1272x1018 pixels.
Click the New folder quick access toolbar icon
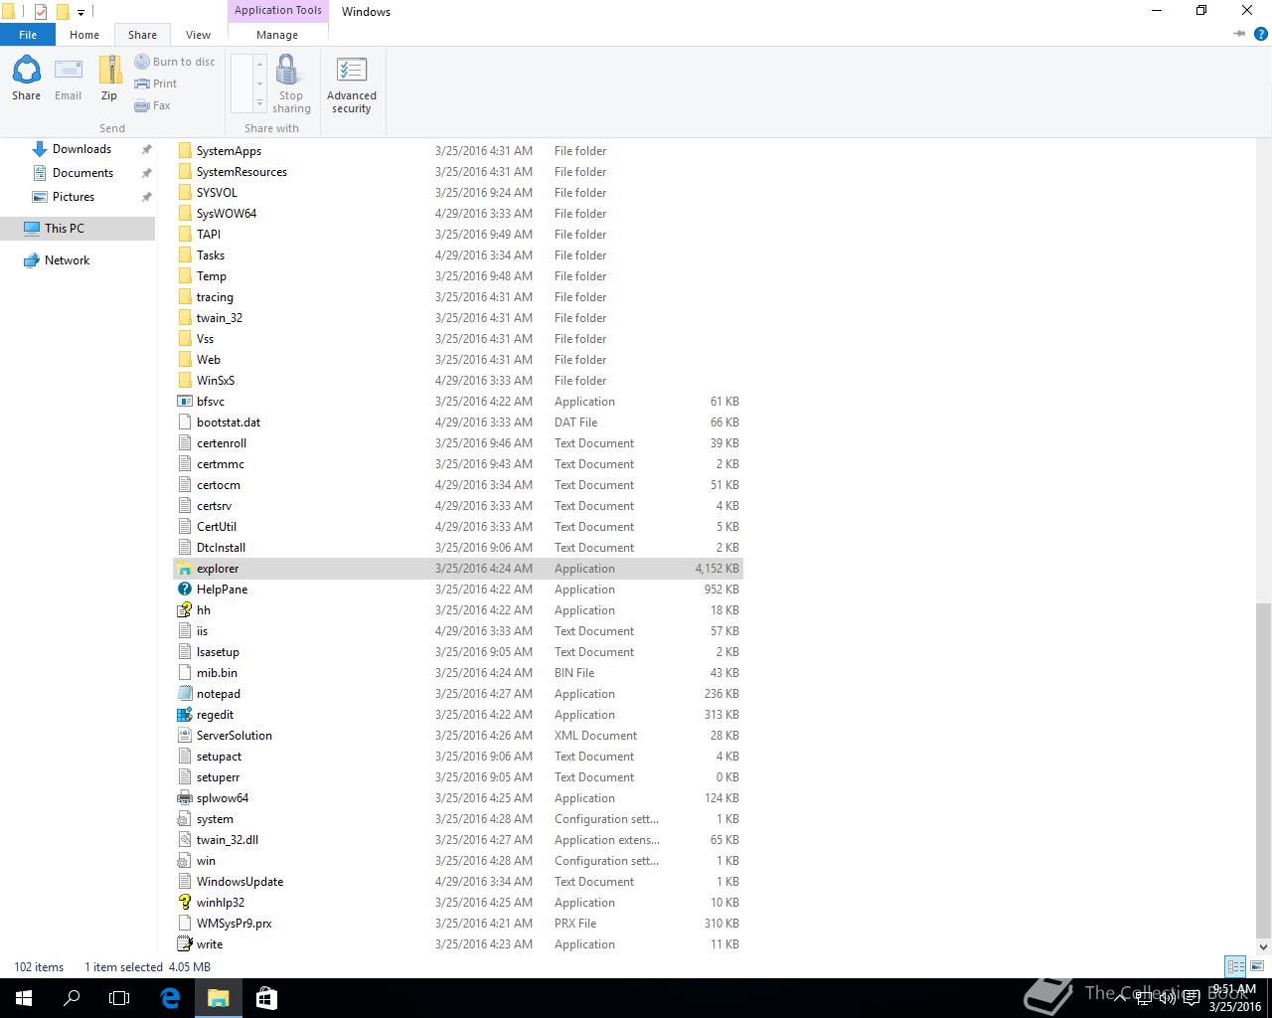[62, 12]
